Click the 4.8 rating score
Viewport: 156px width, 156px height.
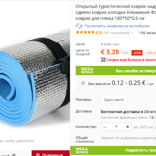(x=98, y=33)
